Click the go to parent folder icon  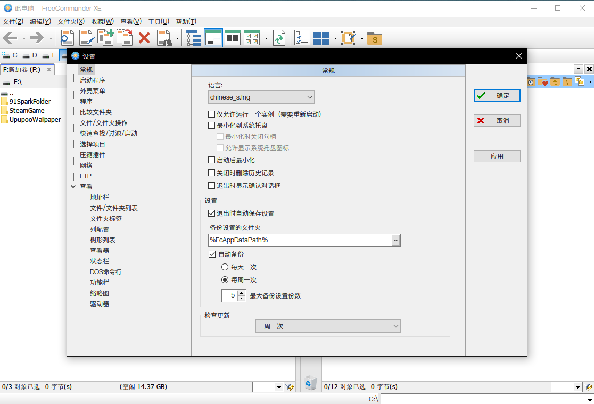pyautogui.click(x=555, y=81)
